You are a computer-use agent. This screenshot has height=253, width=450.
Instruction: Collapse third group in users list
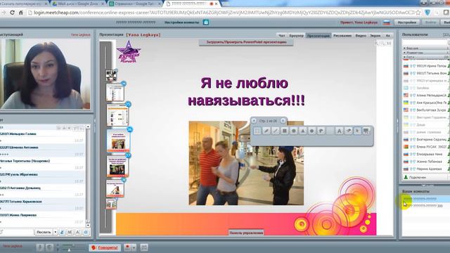coord(405,57)
